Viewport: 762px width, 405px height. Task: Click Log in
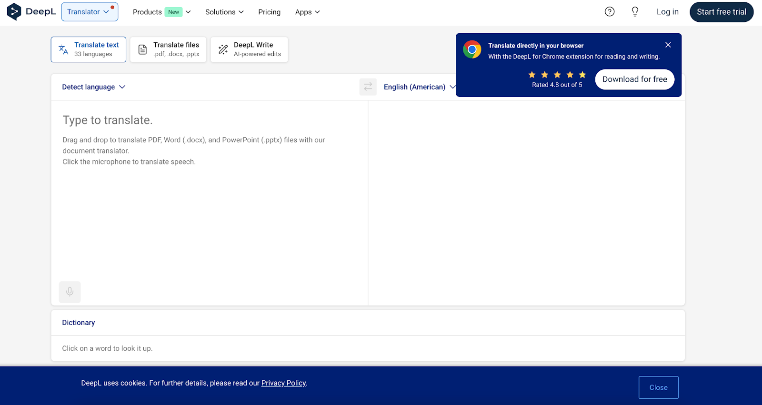[x=668, y=12]
